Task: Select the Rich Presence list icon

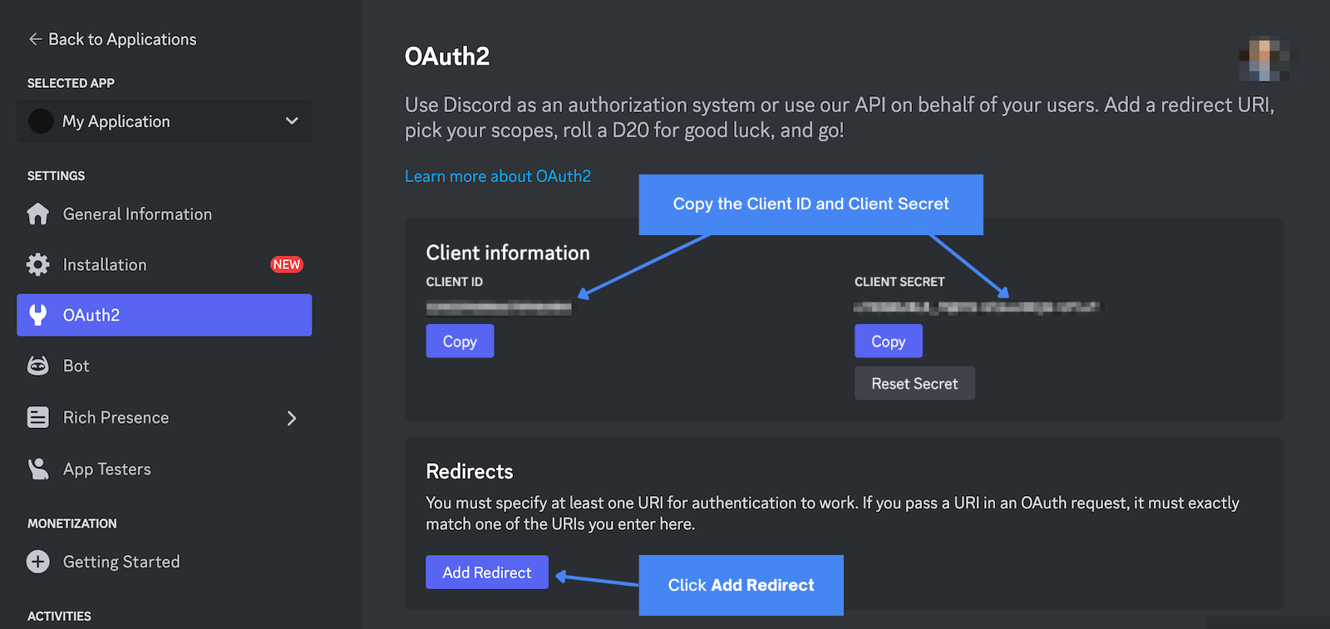Action: pos(37,417)
